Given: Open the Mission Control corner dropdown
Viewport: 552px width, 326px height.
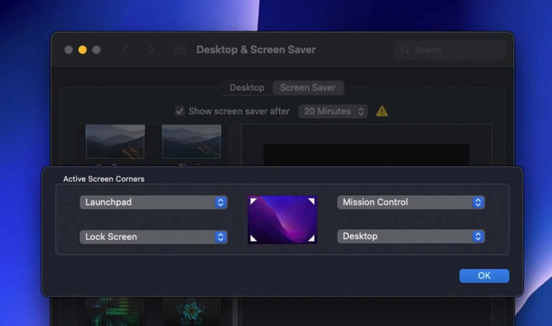Looking at the screenshot, I should coord(411,202).
